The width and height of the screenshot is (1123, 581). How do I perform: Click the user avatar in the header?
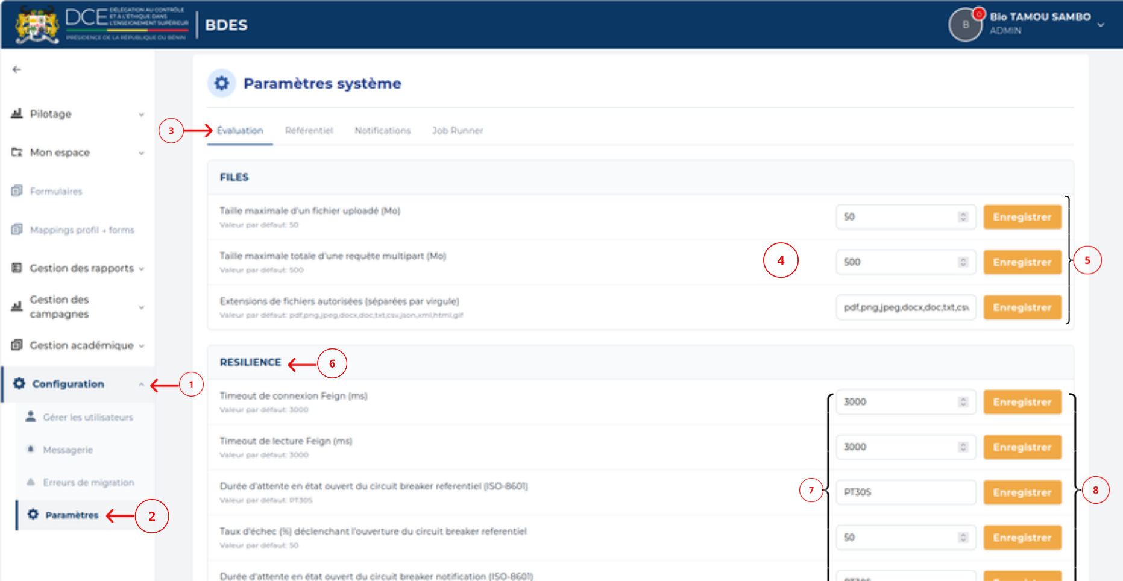tap(966, 25)
